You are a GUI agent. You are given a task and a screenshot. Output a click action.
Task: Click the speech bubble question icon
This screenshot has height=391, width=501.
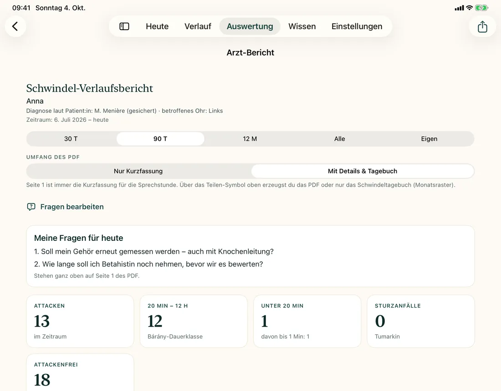point(31,207)
